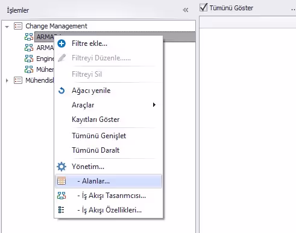The image size is (296, 233).
Task: Select the Engine tree item
Action: (45, 59)
